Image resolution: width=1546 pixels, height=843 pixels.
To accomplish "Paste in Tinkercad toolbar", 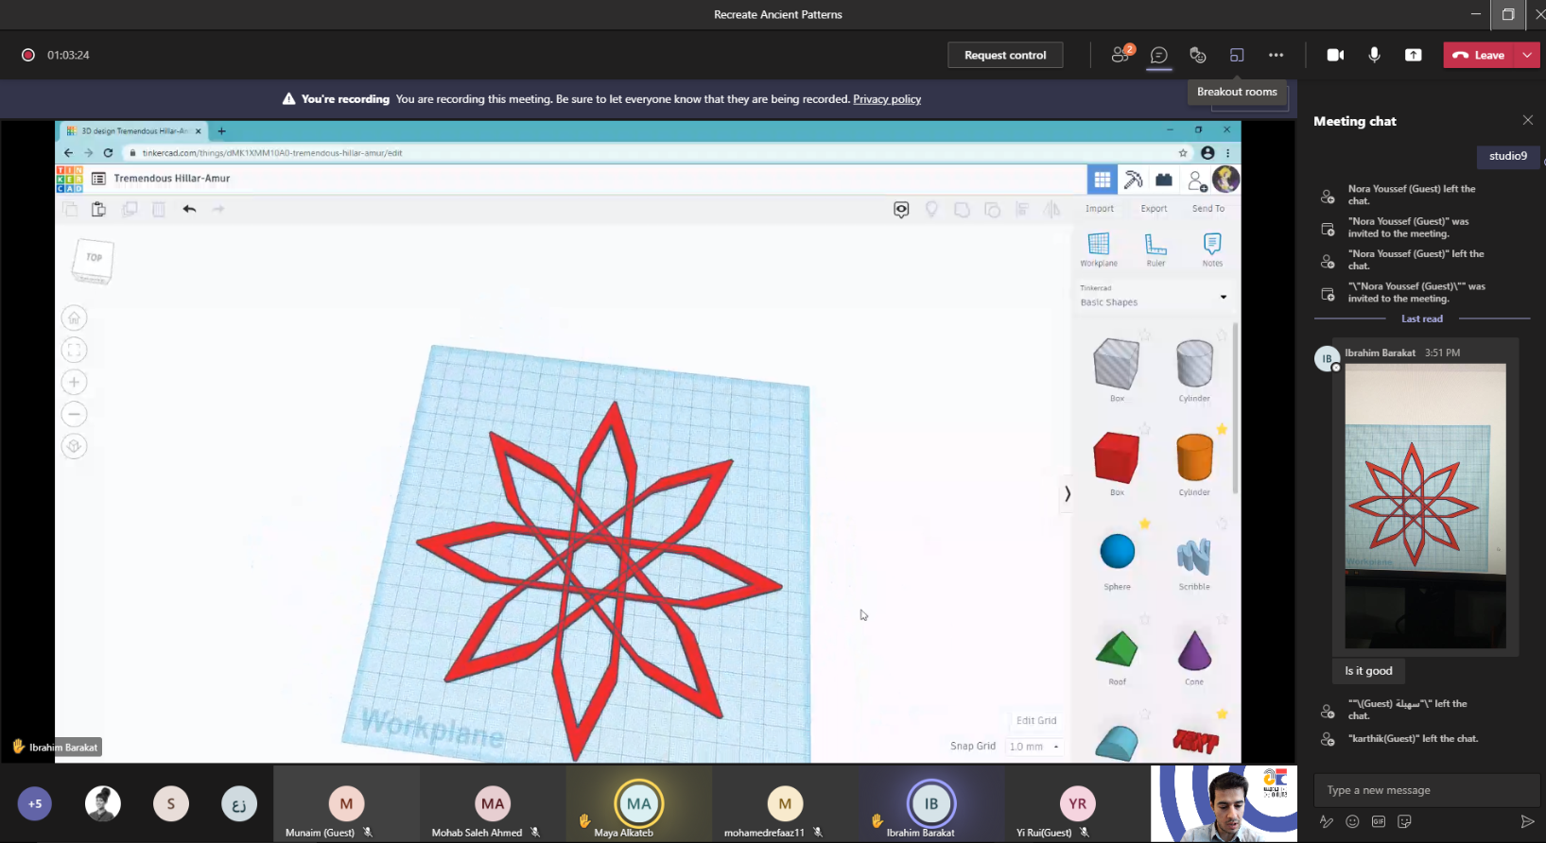I will point(98,209).
